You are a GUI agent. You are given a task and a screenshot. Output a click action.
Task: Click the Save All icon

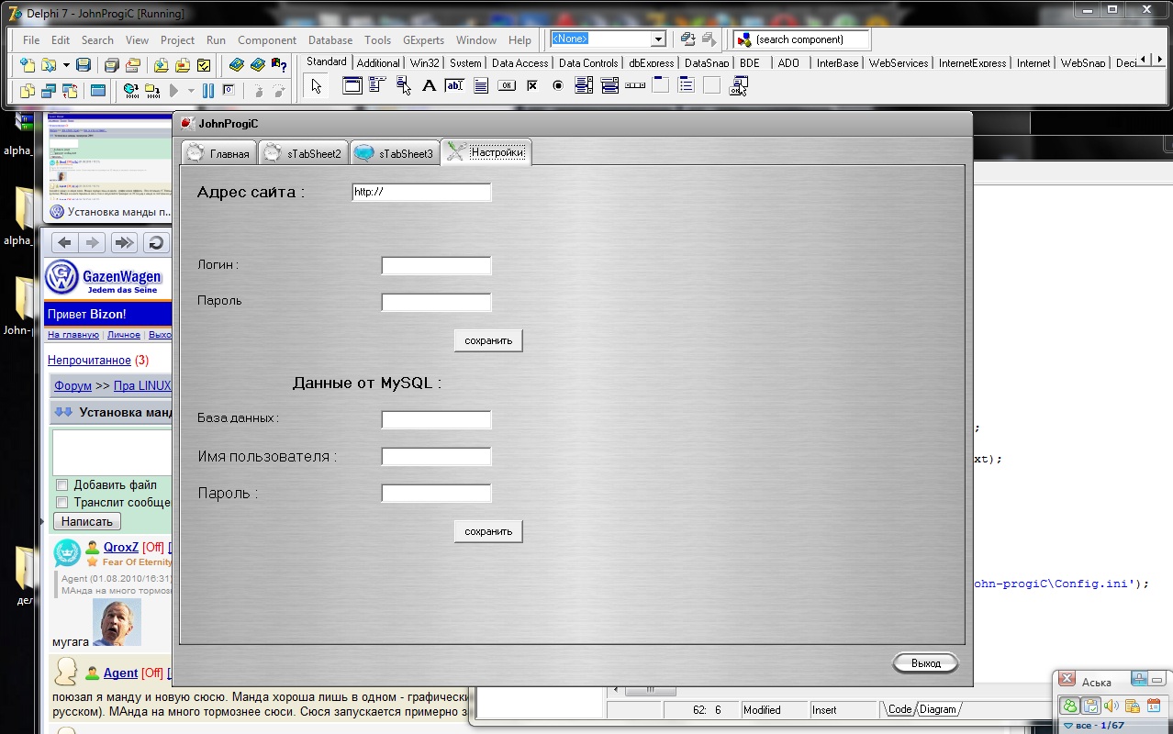(112, 65)
